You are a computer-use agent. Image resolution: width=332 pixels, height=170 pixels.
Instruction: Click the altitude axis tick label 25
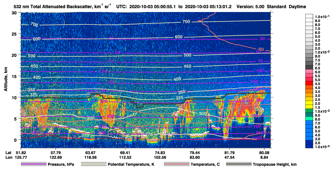pyautogui.click(x=15, y=34)
